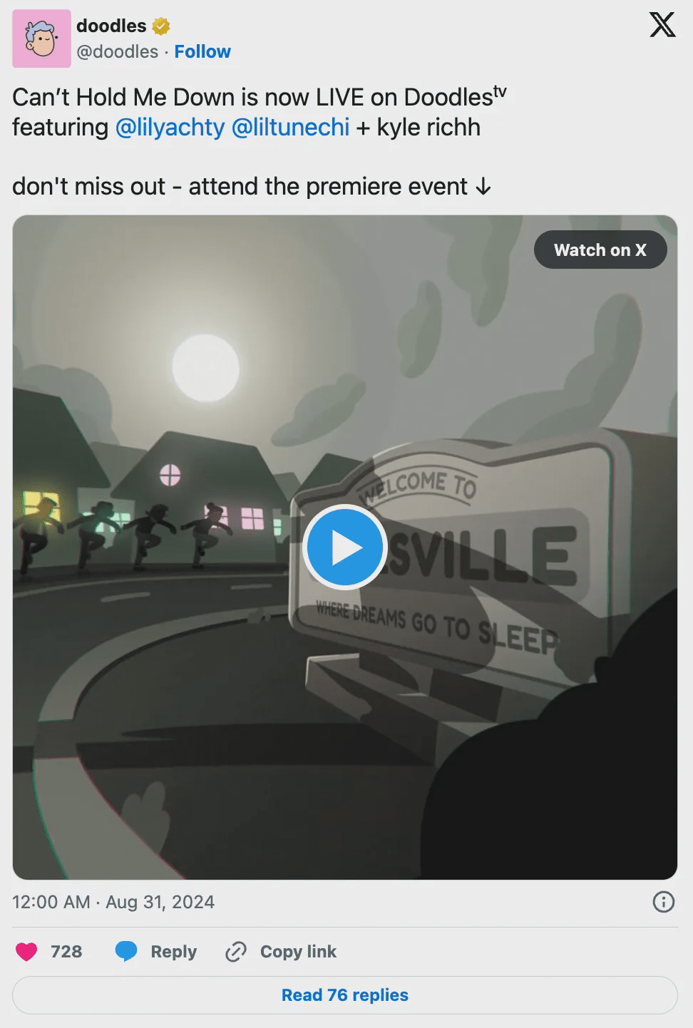Open the doodles profile avatar
The width and height of the screenshot is (693, 1028).
click(41, 38)
